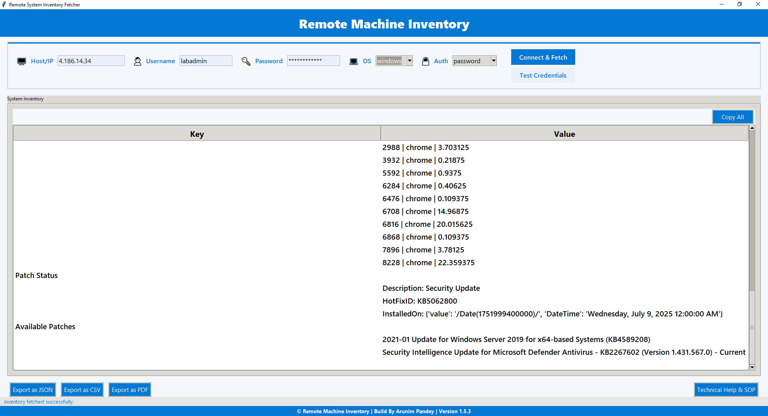Export inventory as JSON
768x416 pixels.
tap(32, 389)
